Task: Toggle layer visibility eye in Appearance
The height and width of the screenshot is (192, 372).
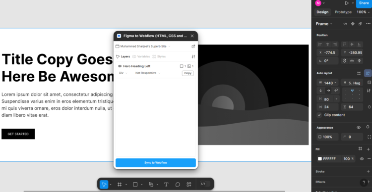Action: (x=359, y=127)
